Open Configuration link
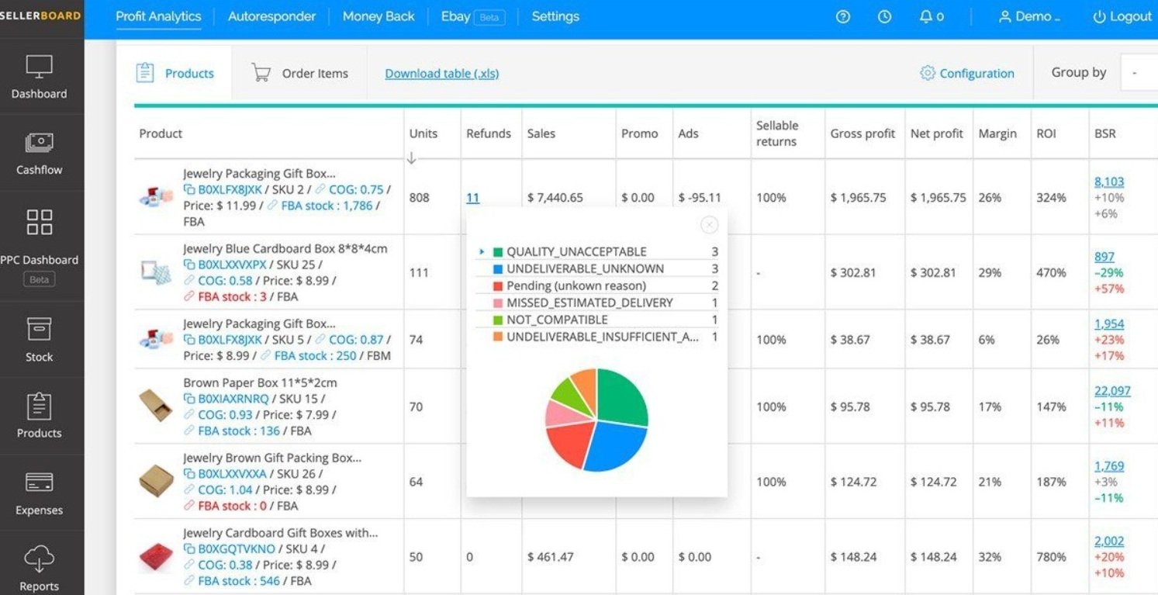This screenshot has height=595, width=1158. 977,73
